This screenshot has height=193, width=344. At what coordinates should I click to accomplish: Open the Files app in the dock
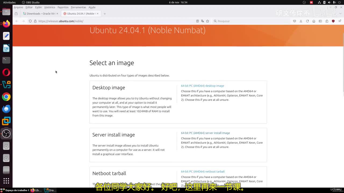(6, 12)
